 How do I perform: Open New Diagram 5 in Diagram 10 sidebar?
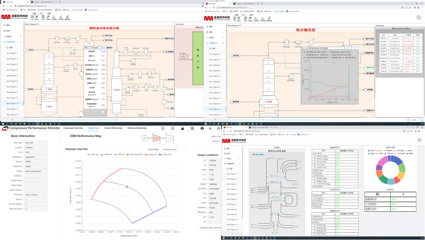coord(12,75)
